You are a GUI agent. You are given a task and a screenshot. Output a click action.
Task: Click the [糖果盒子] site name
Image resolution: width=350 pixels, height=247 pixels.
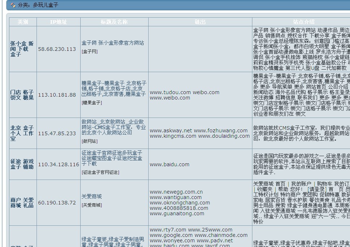92,103
